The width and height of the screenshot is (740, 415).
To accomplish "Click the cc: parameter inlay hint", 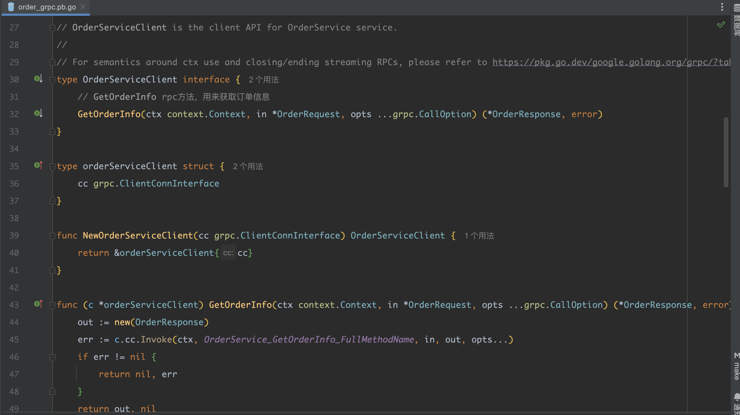I will [228, 253].
